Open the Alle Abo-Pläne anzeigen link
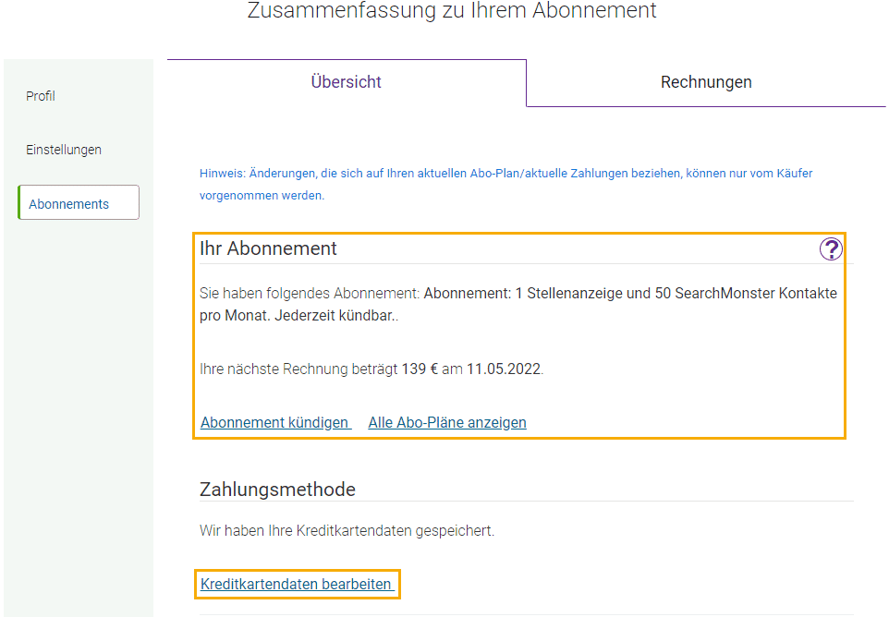The height and width of the screenshot is (617, 889). [x=447, y=423]
